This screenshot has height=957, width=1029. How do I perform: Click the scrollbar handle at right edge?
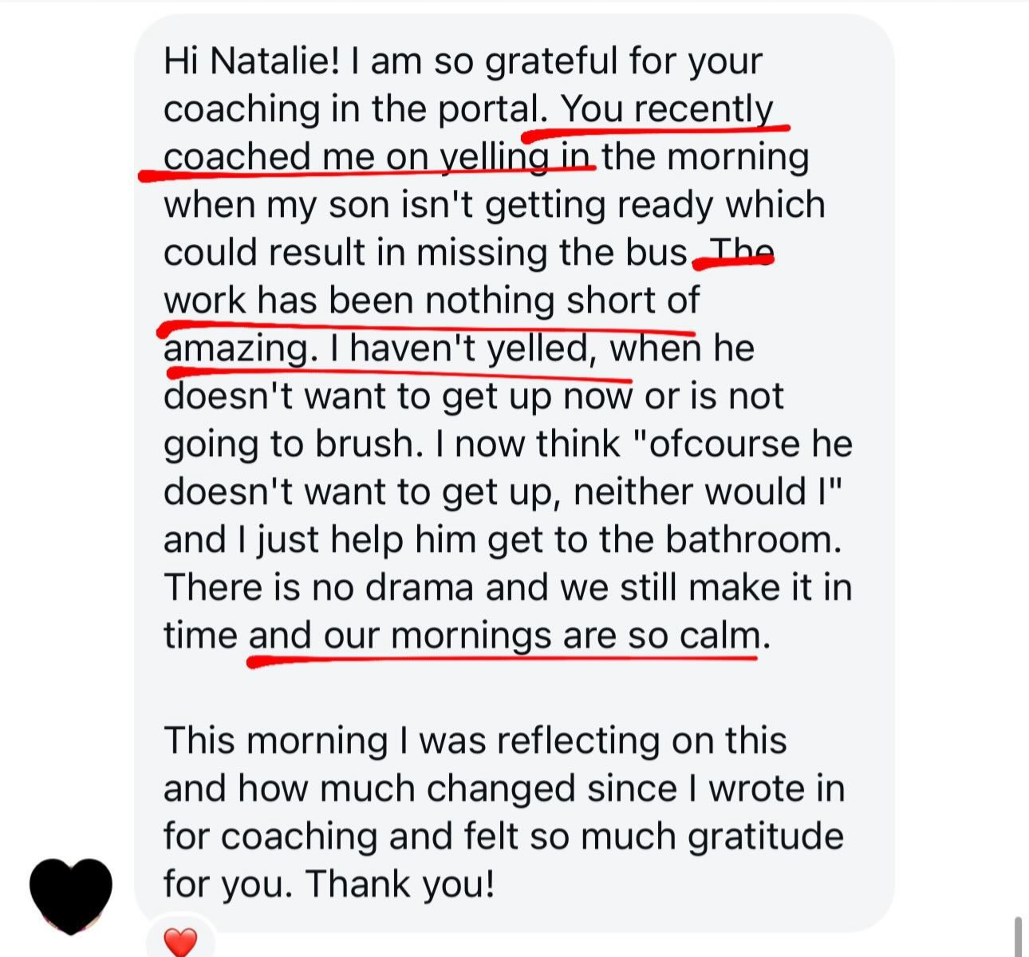coord(1018,935)
